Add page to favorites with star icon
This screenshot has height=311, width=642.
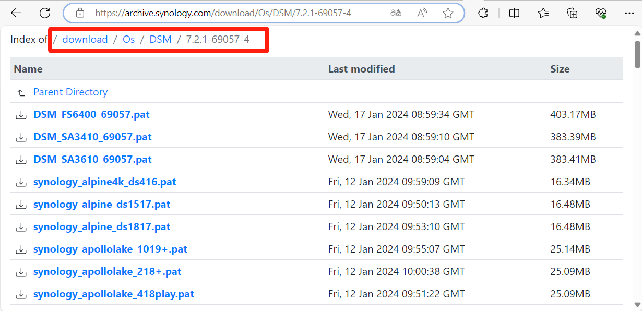coord(448,13)
